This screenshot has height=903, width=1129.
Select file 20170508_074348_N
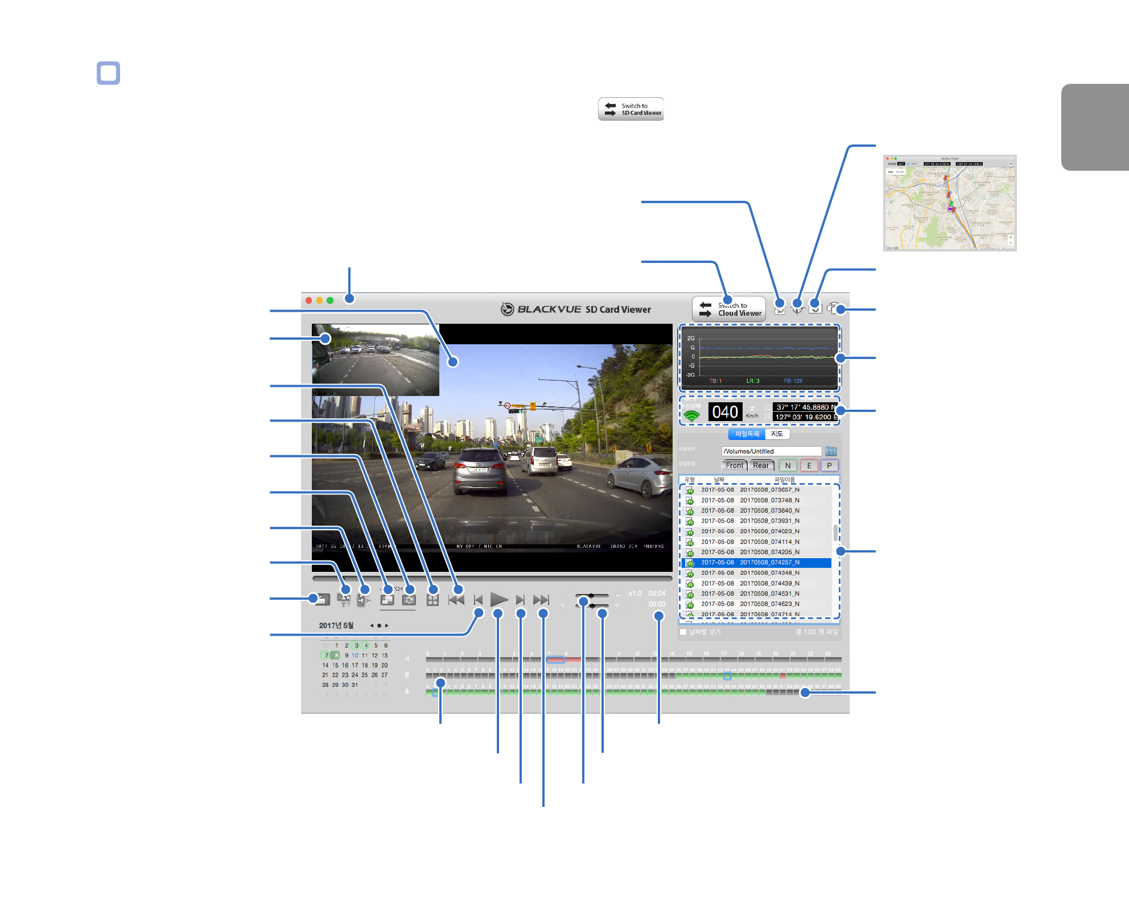(x=757, y=573)
